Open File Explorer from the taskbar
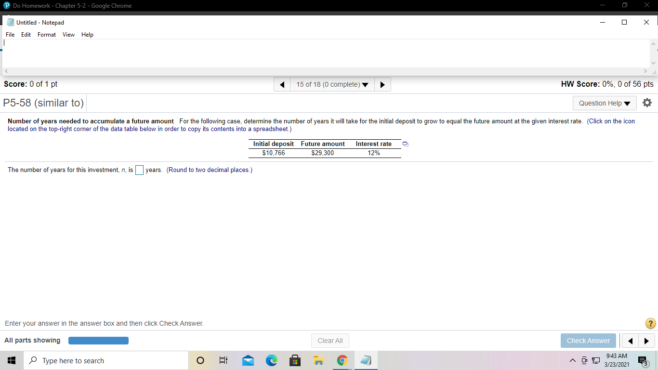The width and height of the screenshot is (658, 370). (x=318, y=360)
